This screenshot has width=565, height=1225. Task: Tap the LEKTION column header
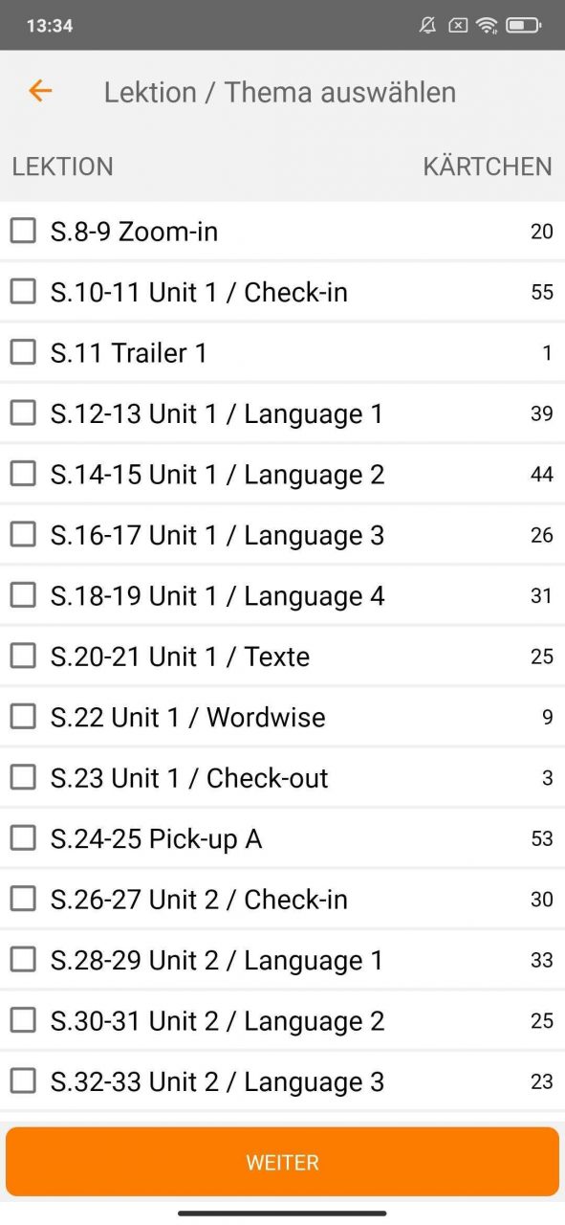(62, 167)
